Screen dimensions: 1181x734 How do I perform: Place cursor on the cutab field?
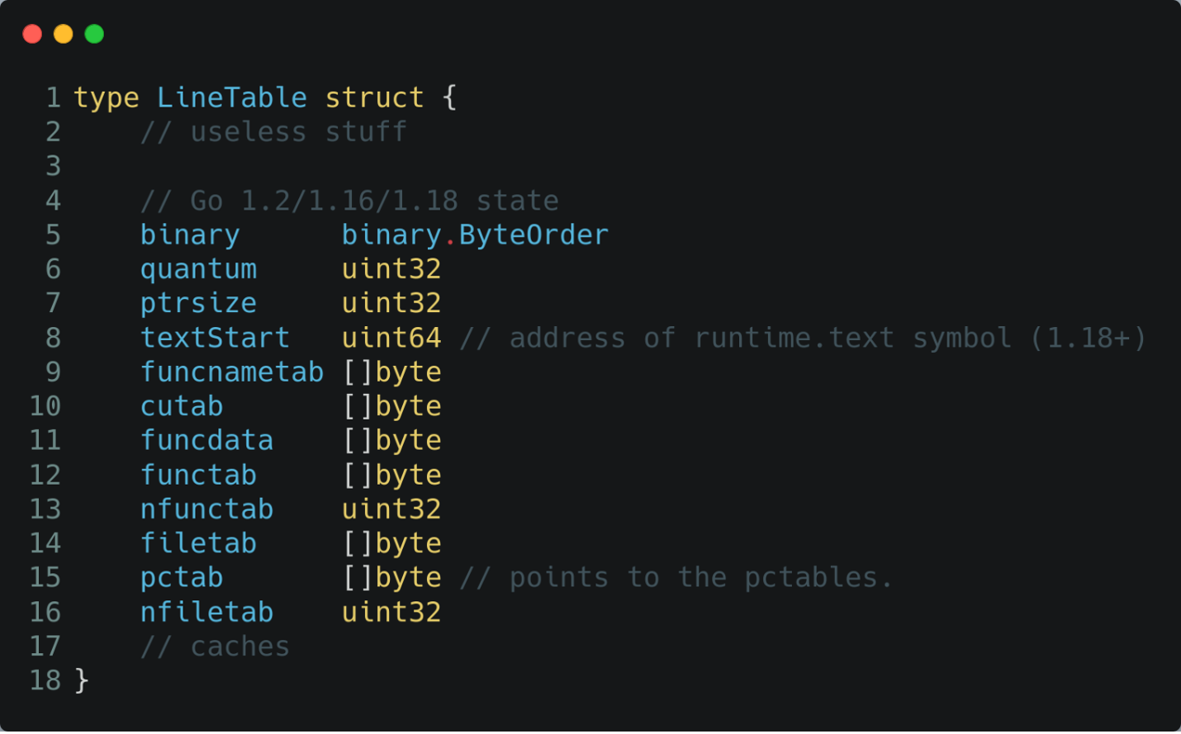[x=182, y=406]
